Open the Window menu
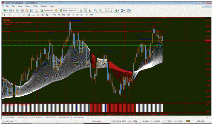This screenshot has height=124, width=213. (44, 6)
